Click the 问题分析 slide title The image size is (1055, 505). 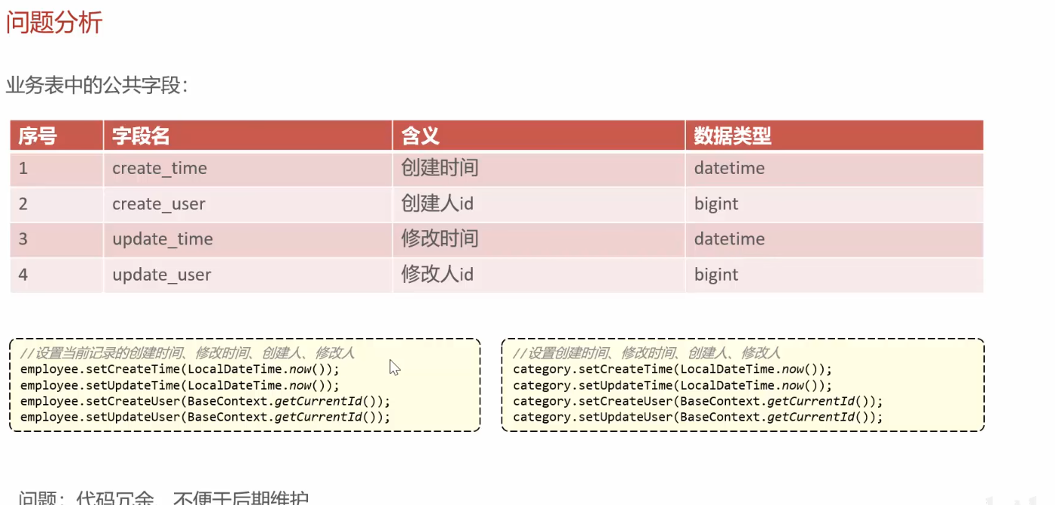pyautogui.click(x=54, y=23)
